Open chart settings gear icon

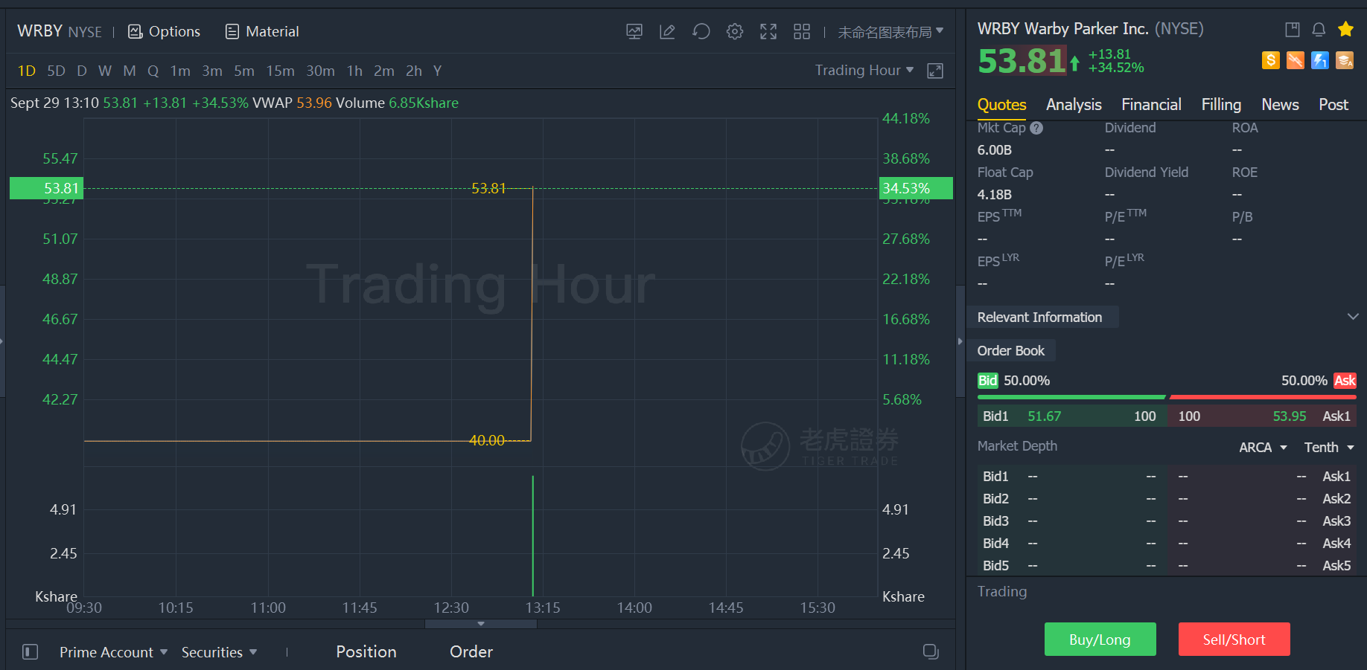pyautogui.click(x=735, y=31)
